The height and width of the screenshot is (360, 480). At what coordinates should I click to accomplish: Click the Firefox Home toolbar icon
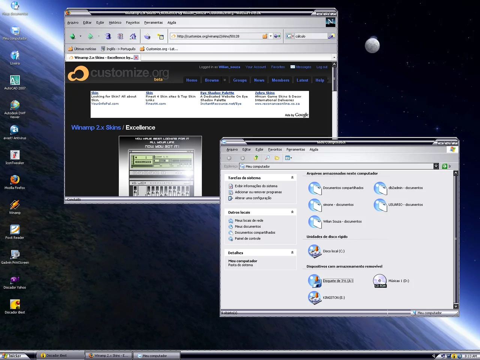tap(133, 36)
